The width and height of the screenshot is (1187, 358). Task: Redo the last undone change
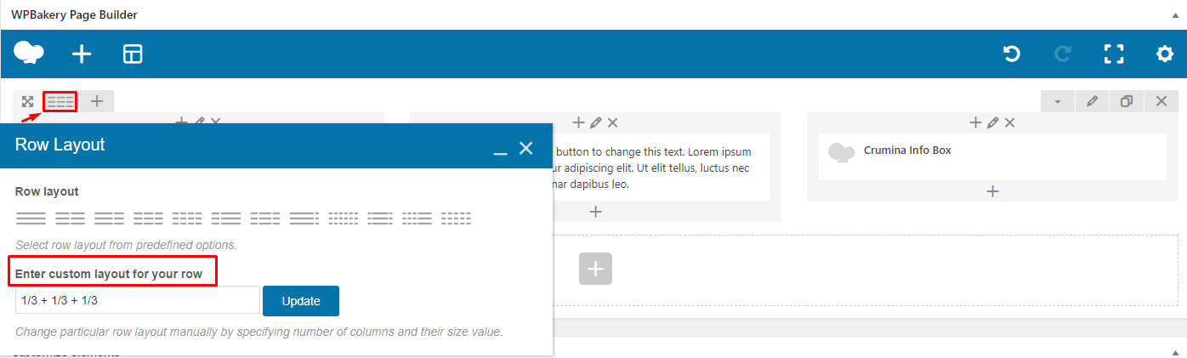[1062, 54]
